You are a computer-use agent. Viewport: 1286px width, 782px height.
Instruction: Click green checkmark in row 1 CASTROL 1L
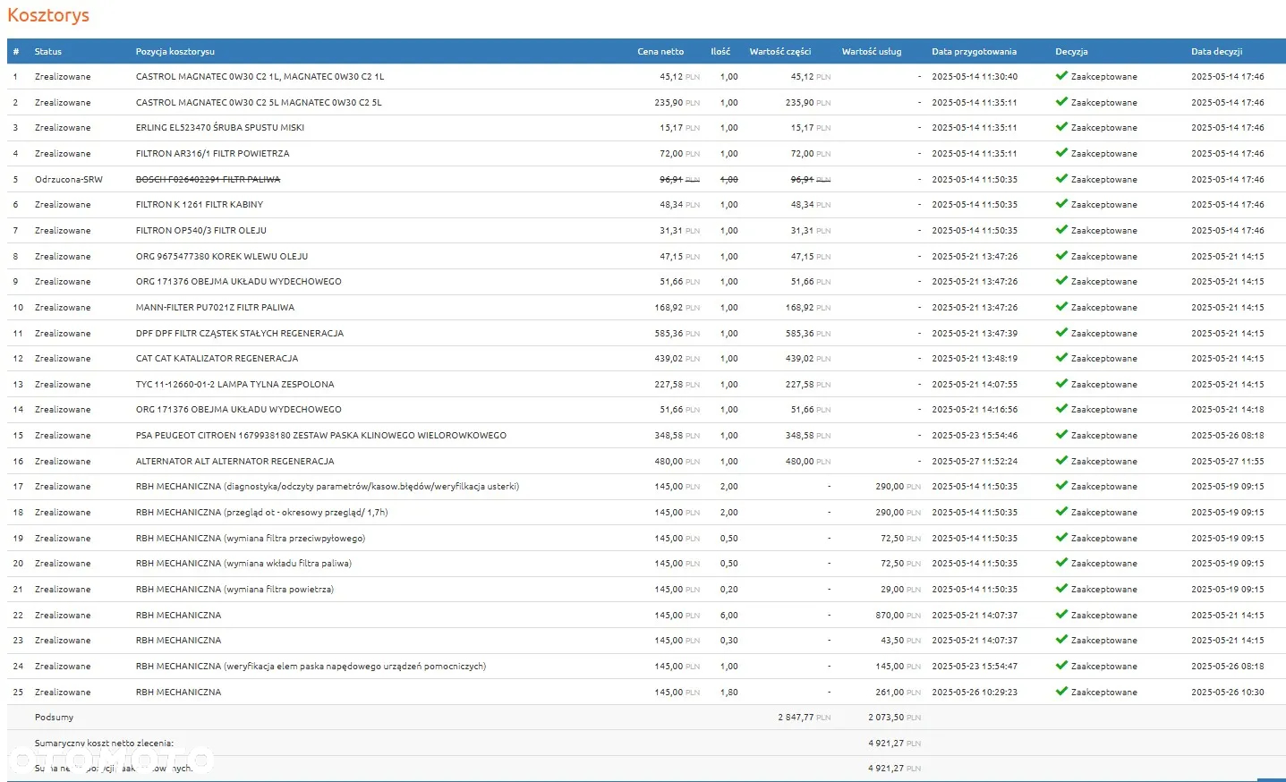point(1061,76)
